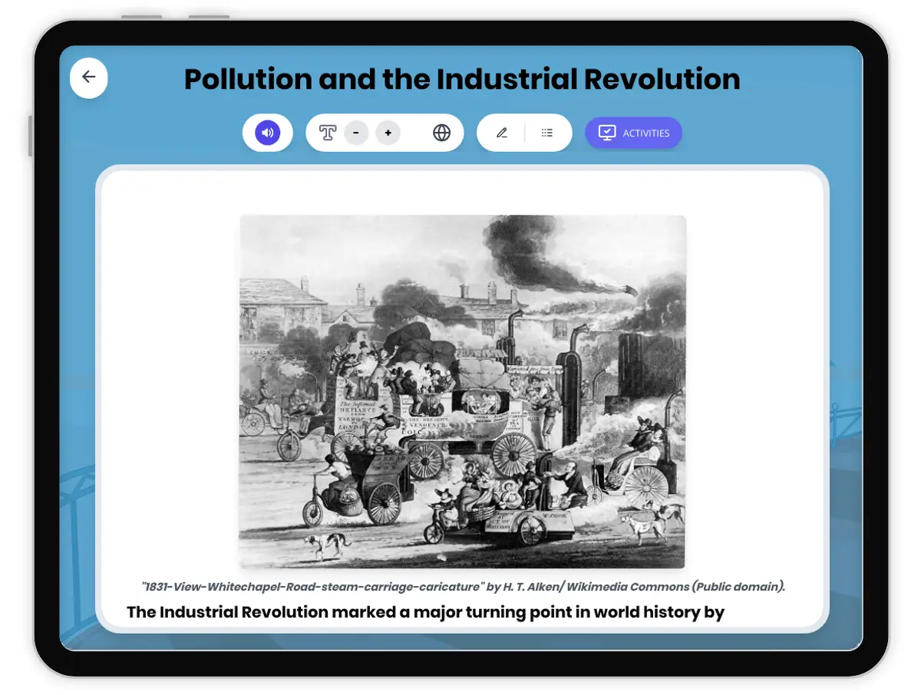
Task: Select the lesson title text
Action: [x=461, y=79]
